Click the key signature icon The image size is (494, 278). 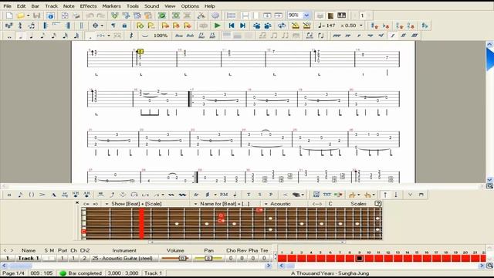(x=8, y=25)
